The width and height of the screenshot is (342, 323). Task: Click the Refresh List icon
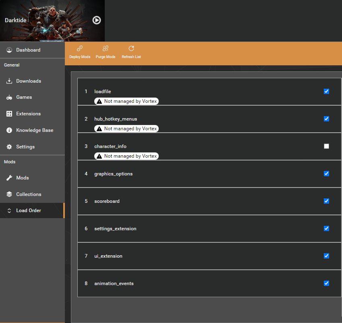click(x=131, y=49)
